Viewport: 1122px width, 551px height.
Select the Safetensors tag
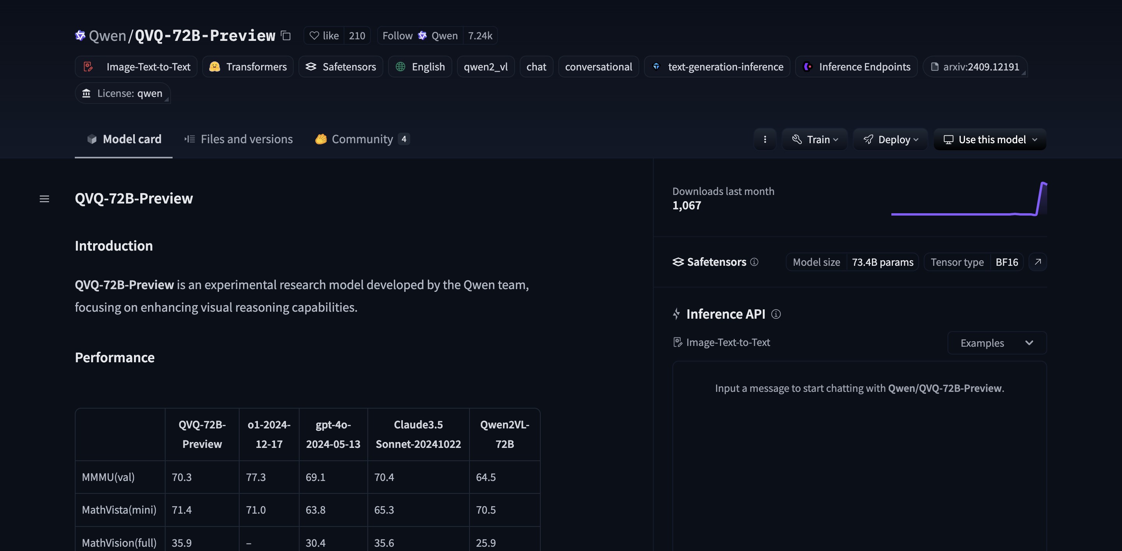coord(340,67)
